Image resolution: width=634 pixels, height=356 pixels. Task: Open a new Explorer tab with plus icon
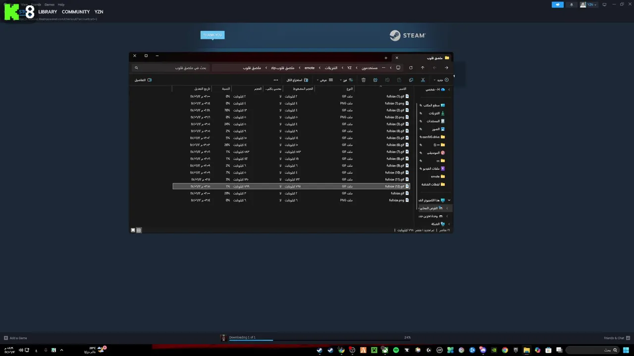[386, 58]
